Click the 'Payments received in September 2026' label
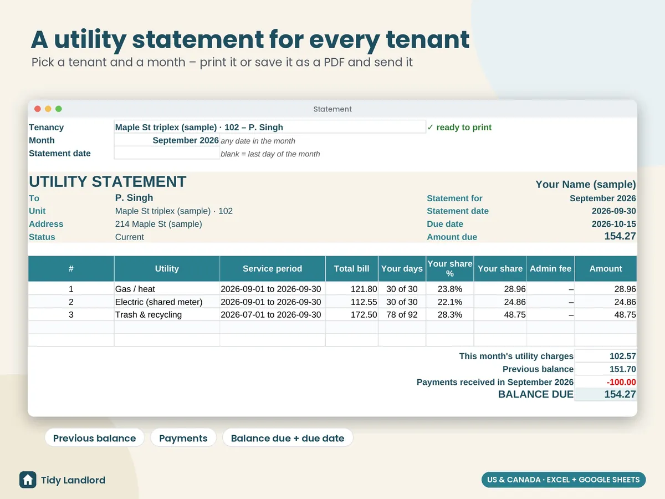 pyautogui.click(x=495, y=382)
